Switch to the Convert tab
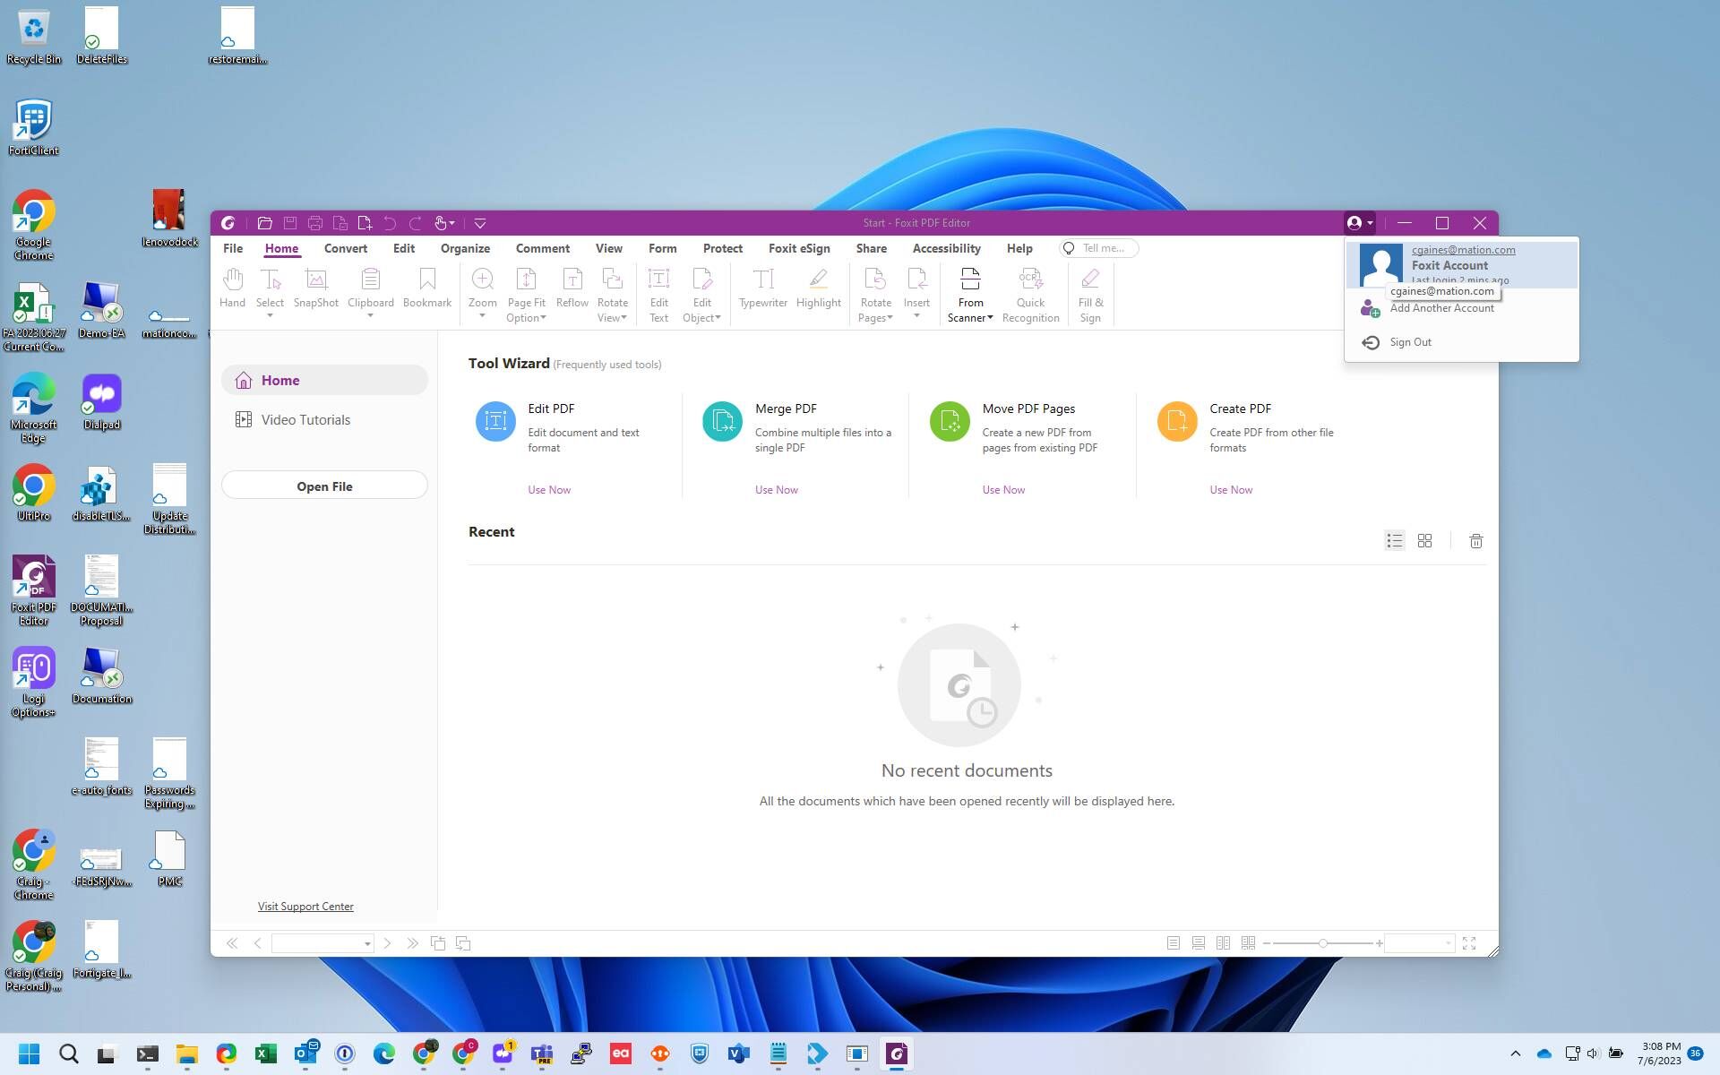The image size is (1720, 1075). (346, 248)
